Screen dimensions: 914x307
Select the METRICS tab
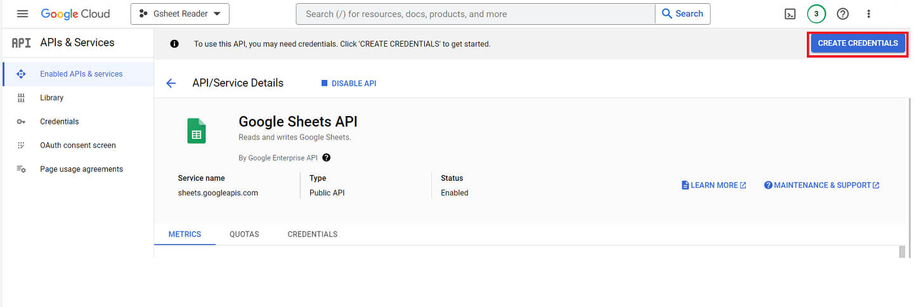[185, 234]
